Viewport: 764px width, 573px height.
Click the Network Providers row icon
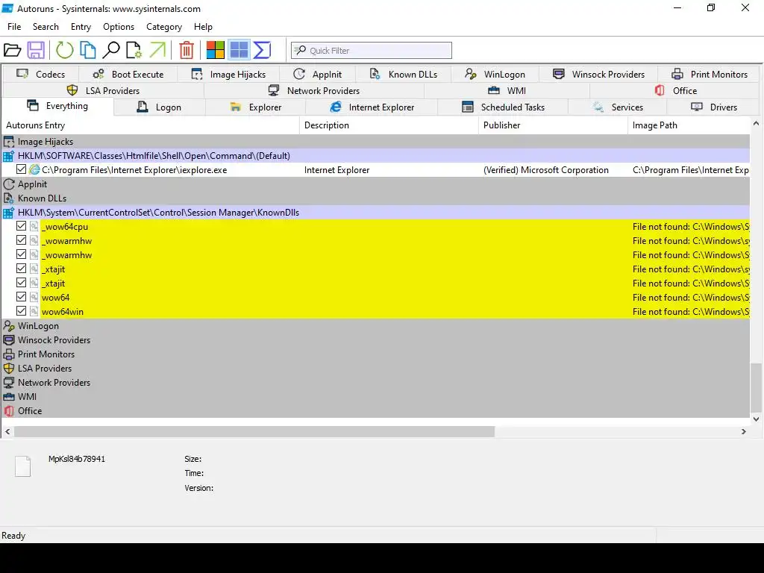9,383
